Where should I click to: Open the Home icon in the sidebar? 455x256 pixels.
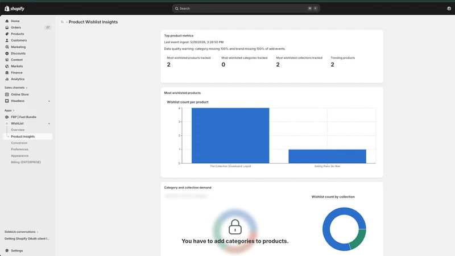[x=7, y=21]
